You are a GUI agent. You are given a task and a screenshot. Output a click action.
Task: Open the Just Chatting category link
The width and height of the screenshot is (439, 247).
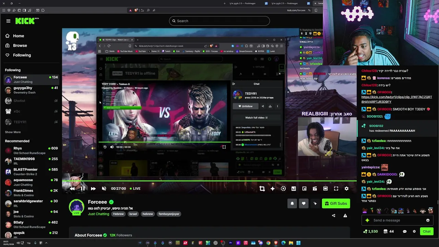point(98,214)
